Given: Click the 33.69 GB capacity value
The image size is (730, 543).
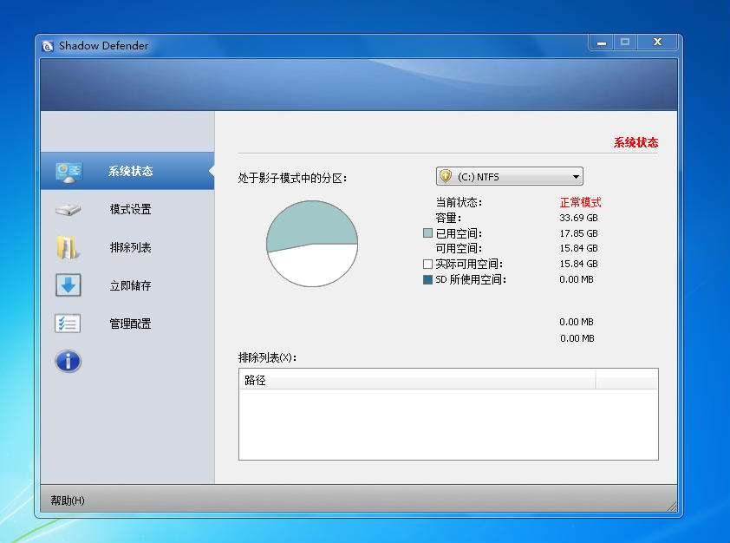Looking at the screenshot, I should coord(578,218).
